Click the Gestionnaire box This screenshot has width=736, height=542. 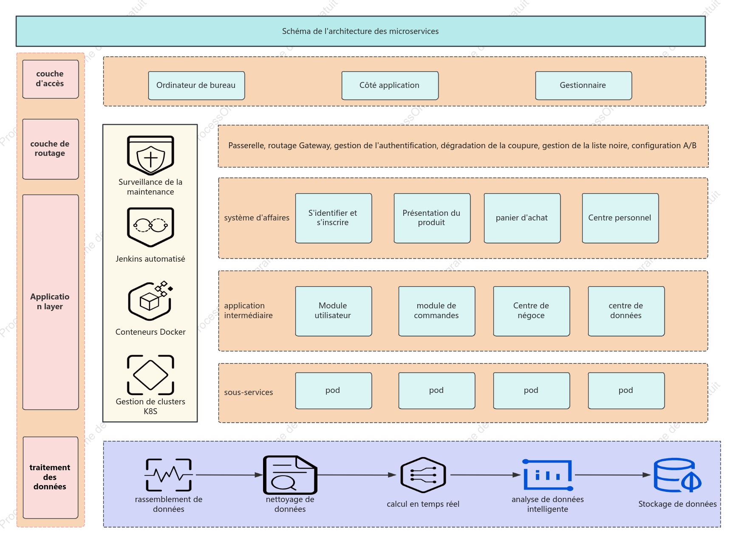[583, 85]
